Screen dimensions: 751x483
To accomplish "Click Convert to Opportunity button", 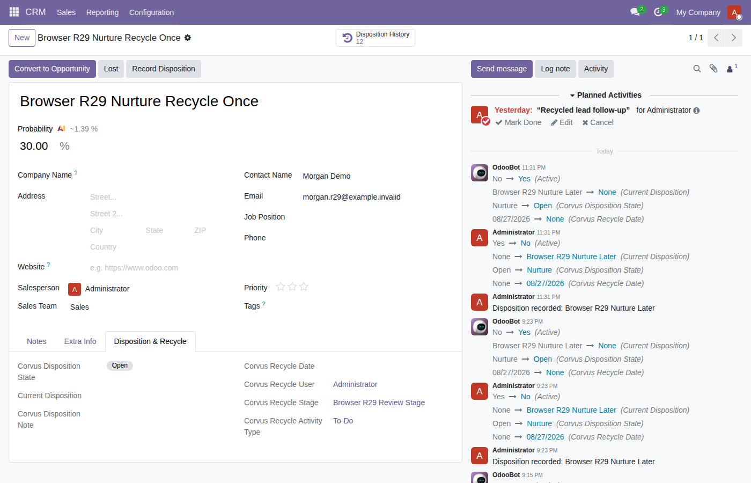I will click(52, 69).
